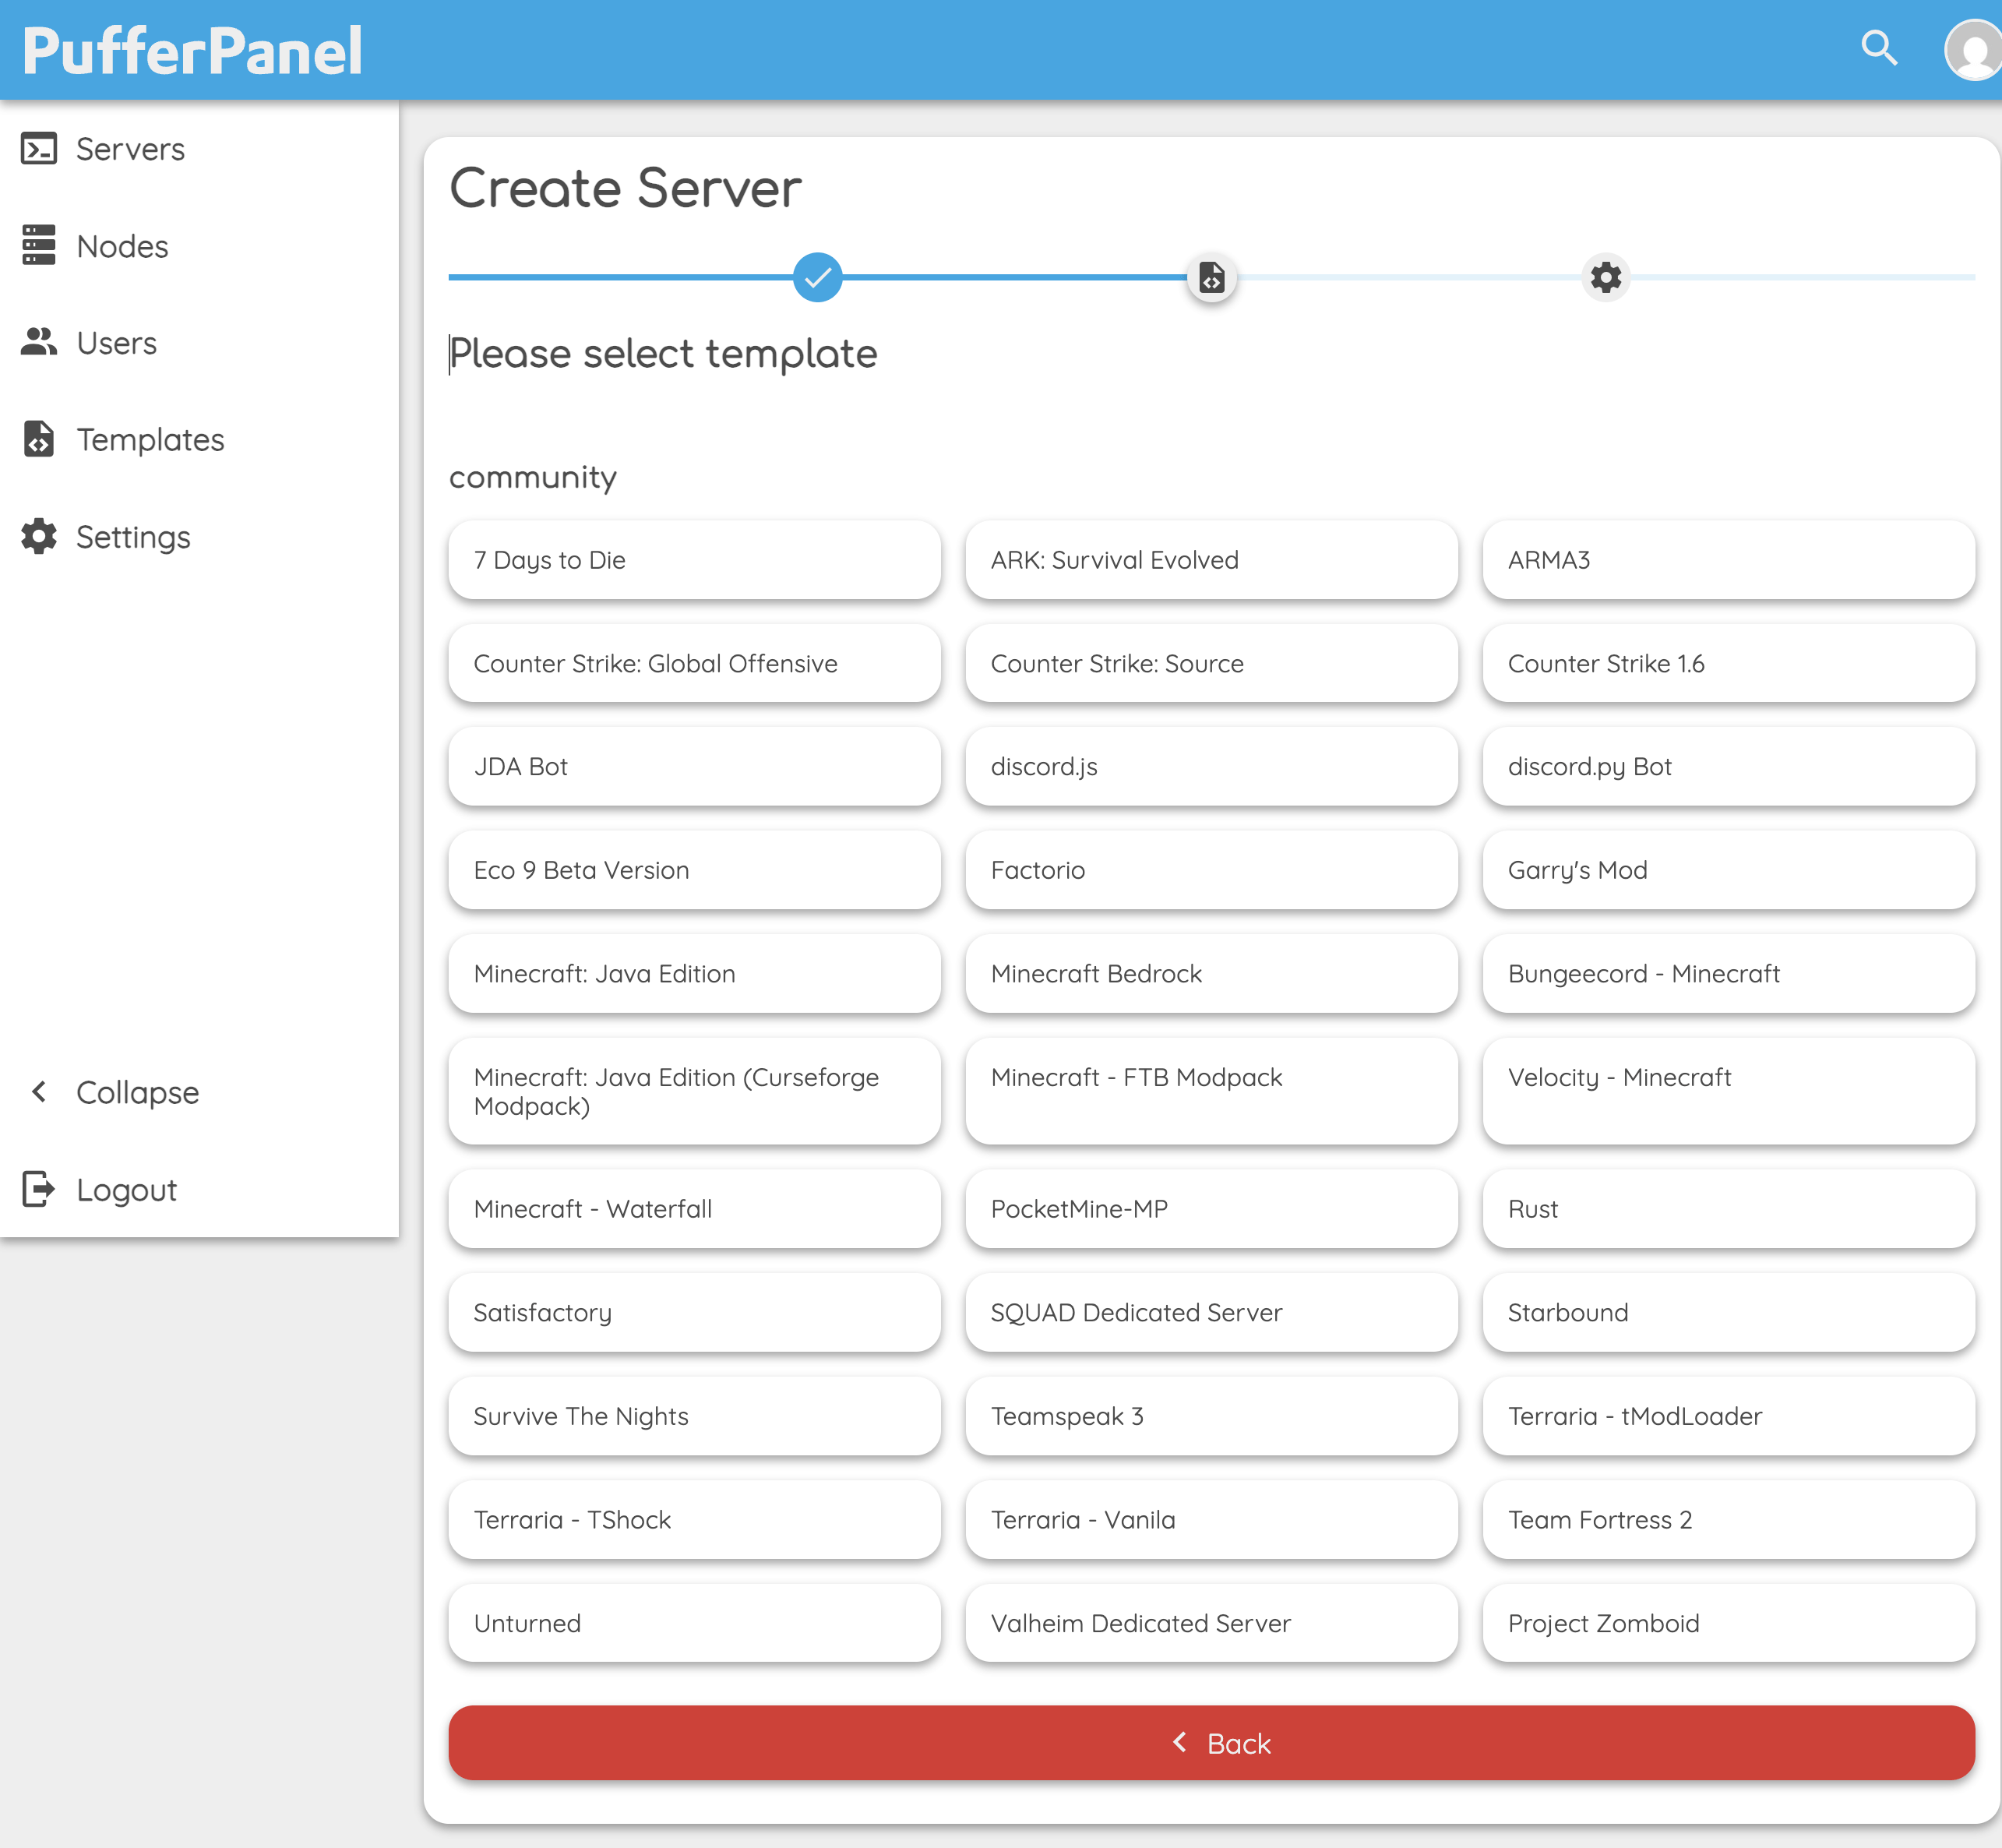Select the Rust template
Viewport: 2002px width, 1848px height.
click(1728, 1209)
